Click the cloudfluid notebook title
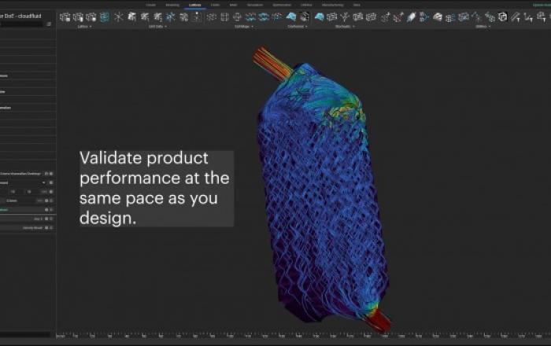The width and height of the screenshot is (551, 346). (x=20, y=16)
